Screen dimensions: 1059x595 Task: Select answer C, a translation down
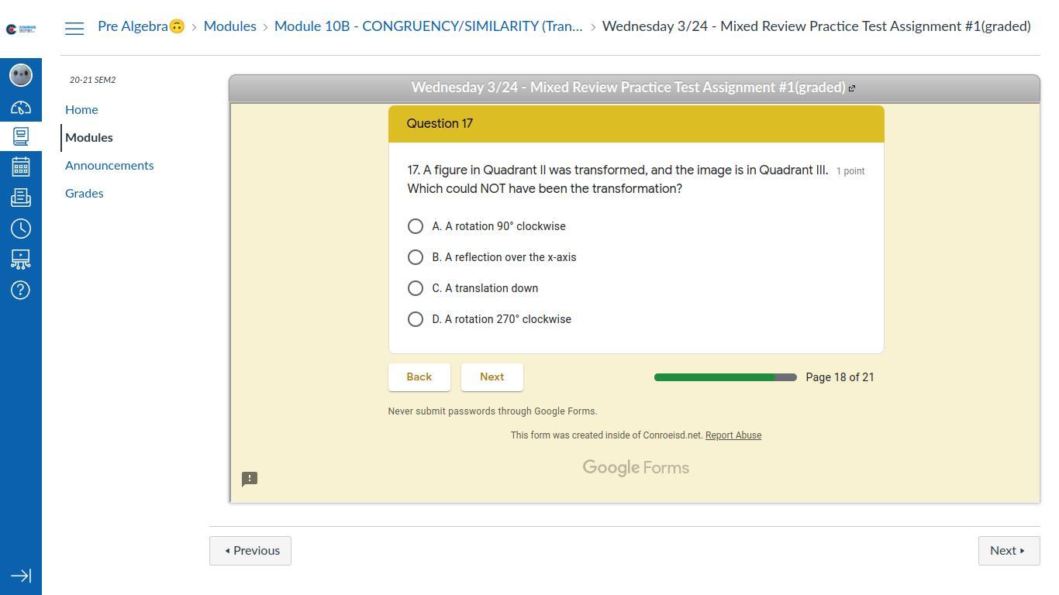click(416, 288)
